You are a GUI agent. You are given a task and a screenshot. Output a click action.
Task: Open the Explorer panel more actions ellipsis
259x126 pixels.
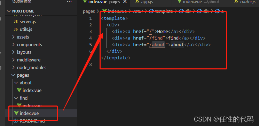tap(69, 2)
